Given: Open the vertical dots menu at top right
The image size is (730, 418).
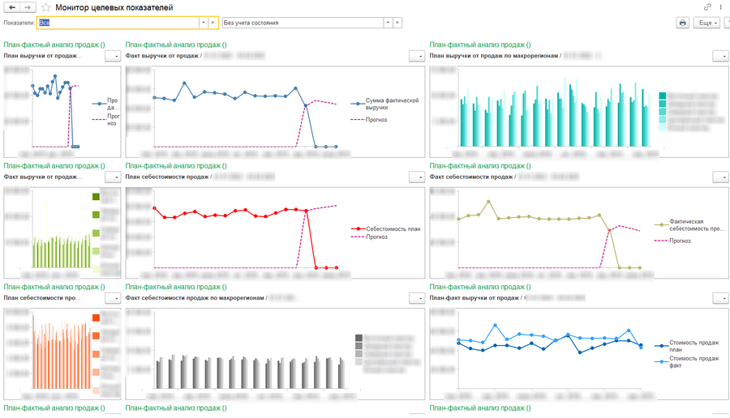Looking at the screenshot, I should [x=721, y=7].
